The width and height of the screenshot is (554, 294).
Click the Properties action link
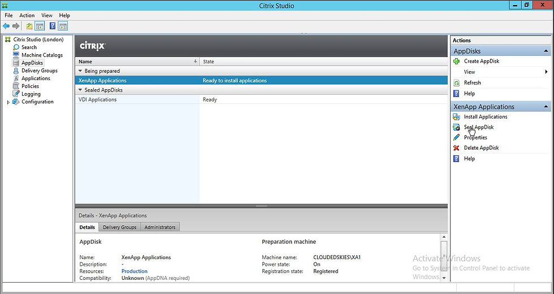475,138
